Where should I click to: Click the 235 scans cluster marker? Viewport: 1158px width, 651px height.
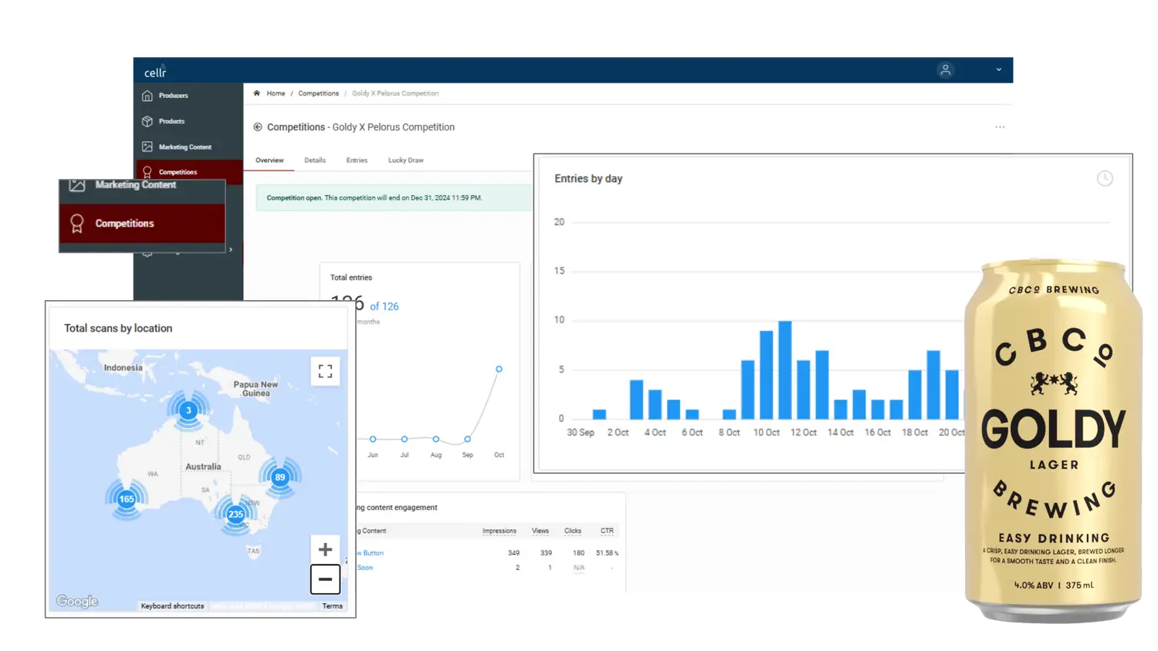click(x=235, y=514)
